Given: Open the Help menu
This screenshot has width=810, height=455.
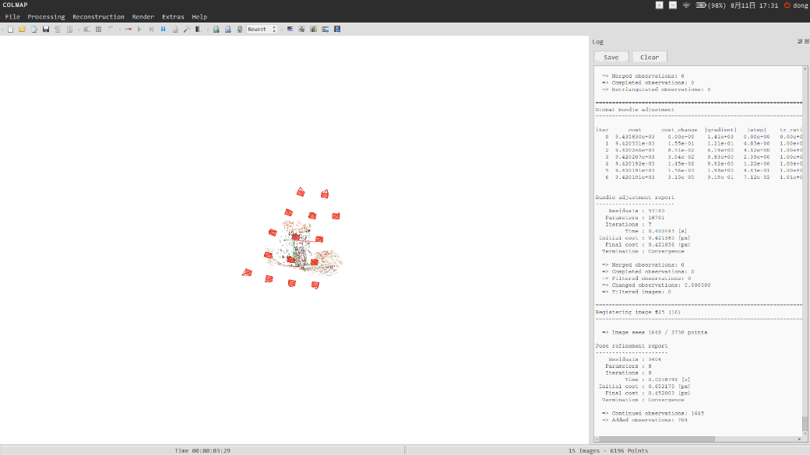Looking at the screenshot, I should tap(199, 17).
